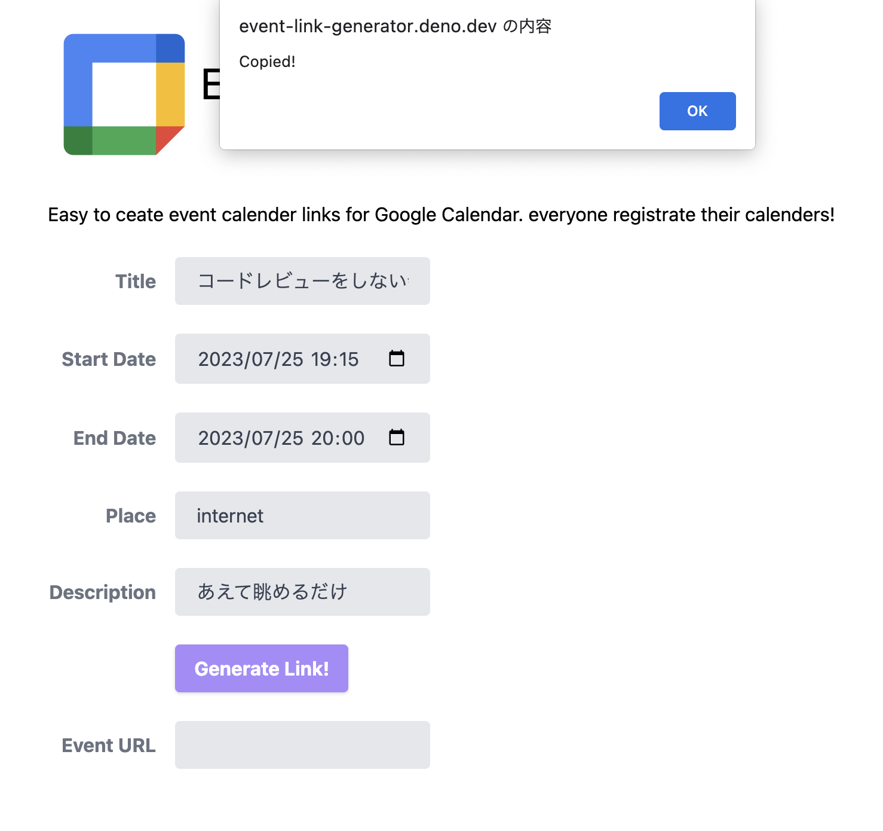Select the Title input field

(302, 280)
